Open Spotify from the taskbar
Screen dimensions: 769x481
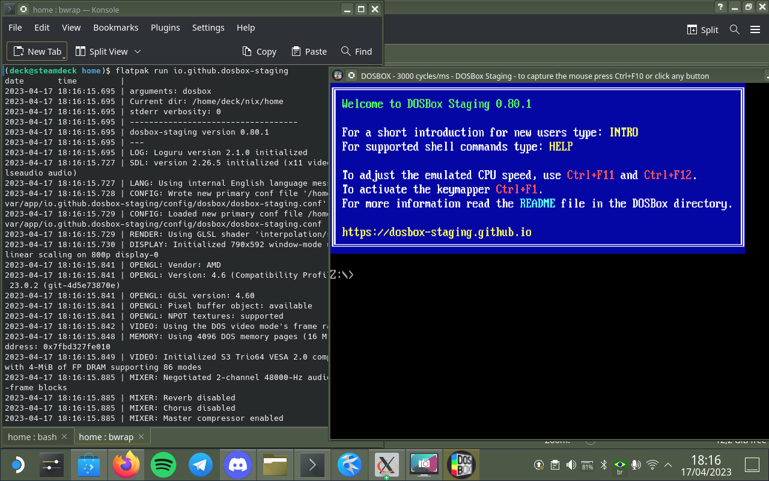(x=163, y=464)
